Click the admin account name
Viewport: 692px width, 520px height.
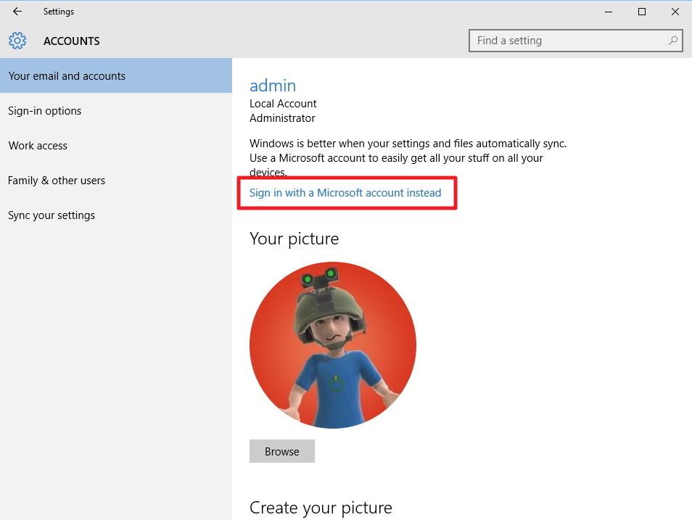click(x=273, y=86)
